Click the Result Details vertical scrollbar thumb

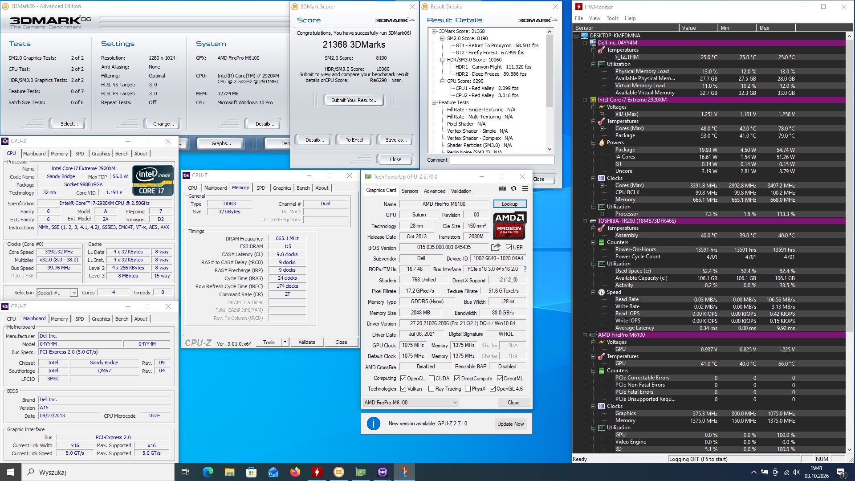point(550,71)
